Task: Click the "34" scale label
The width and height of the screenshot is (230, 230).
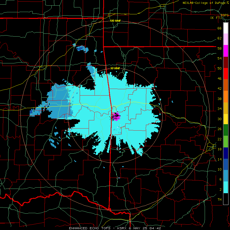Action: (x=220, y=109)
